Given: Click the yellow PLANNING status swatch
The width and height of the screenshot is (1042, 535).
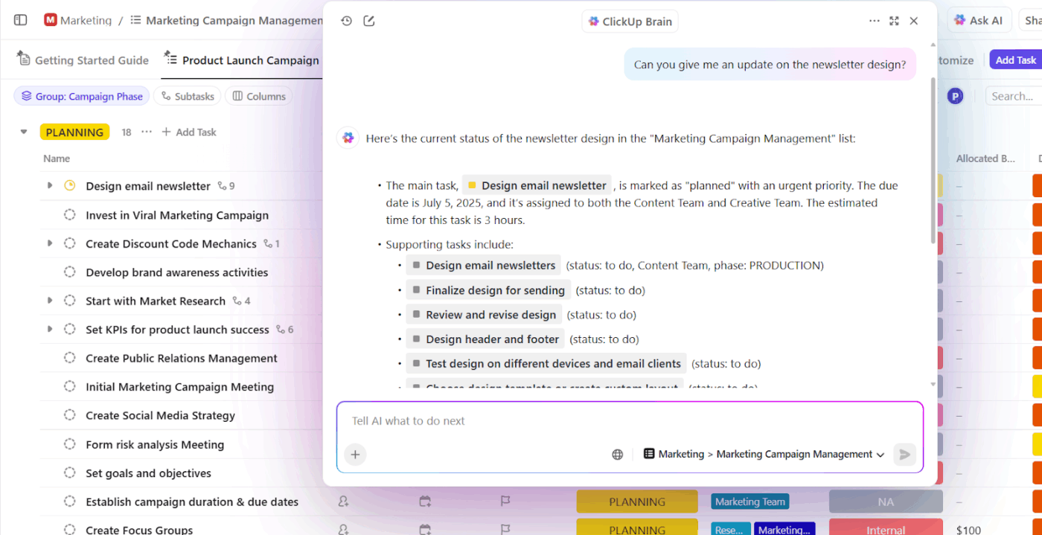Looking at the screenshot, I should 74,131.
